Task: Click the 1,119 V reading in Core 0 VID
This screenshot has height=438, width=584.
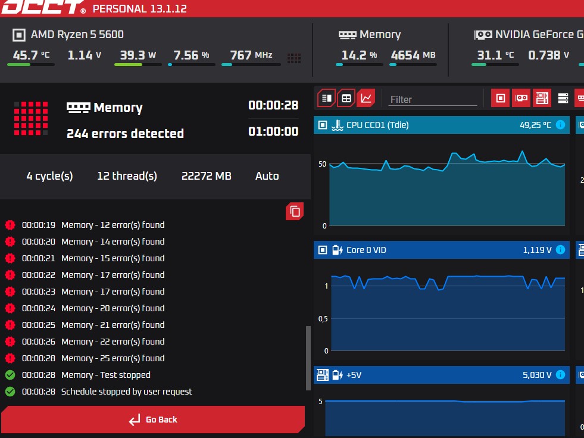Action: click(537, 251)
